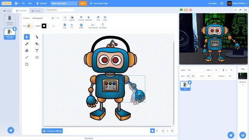Image resolution: width=249 pixels, height=140 pixels.
Task: Click the black Outline color swatch
Action: [x=44, y=26]
